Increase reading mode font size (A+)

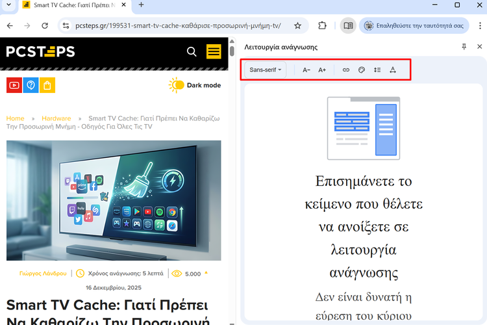pyautogui.click(x=322, y=70)
